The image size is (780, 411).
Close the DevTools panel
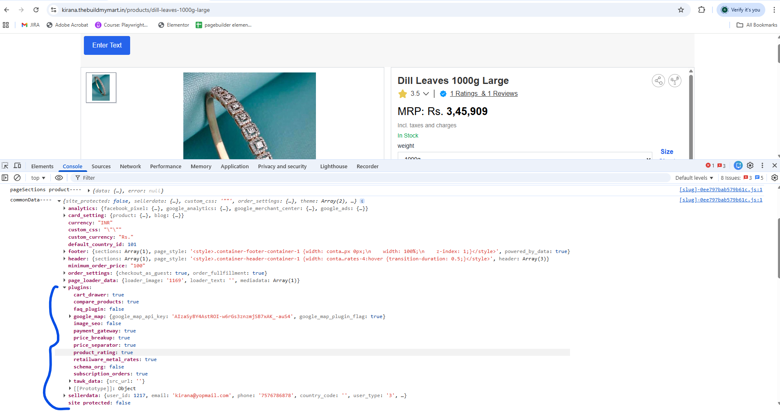tap(774, 165)
